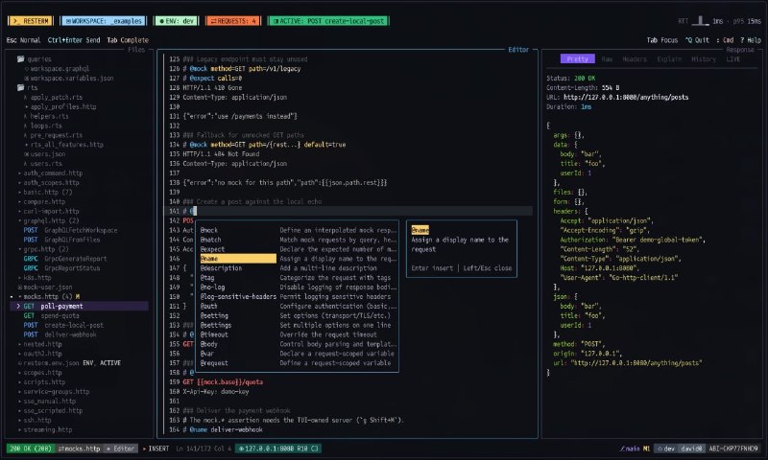Click the 127.0.0.1:8080 mock server indicator
Screen dimensions: 768x460
point(278,448)
